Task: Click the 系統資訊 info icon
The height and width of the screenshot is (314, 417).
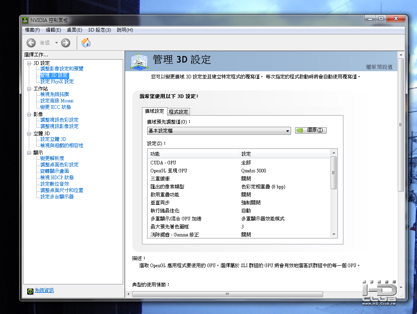Action: [x=30, y=291]
